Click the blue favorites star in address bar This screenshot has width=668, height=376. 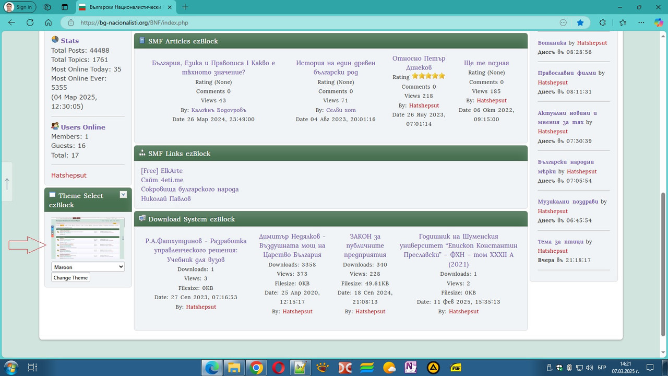[580, 22]
